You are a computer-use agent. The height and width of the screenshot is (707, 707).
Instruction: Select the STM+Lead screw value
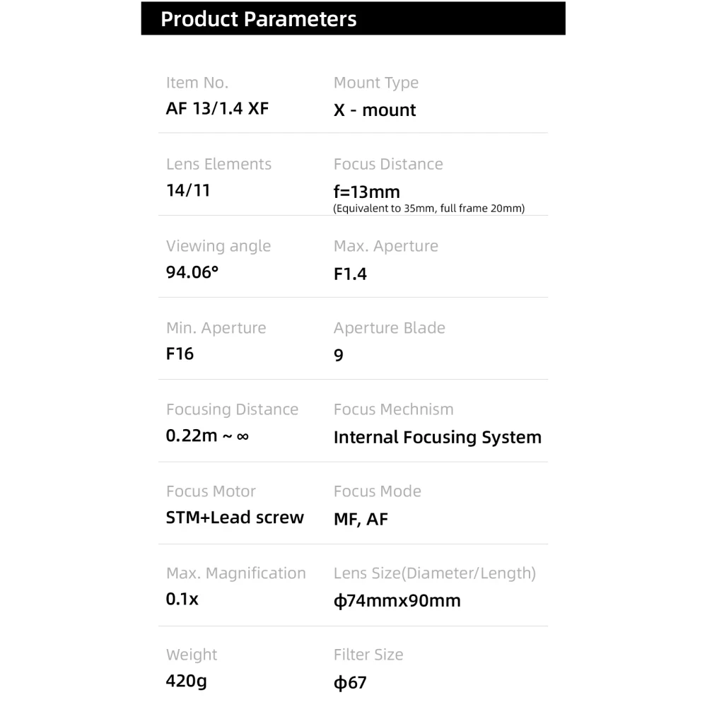(x=235, y=518)
